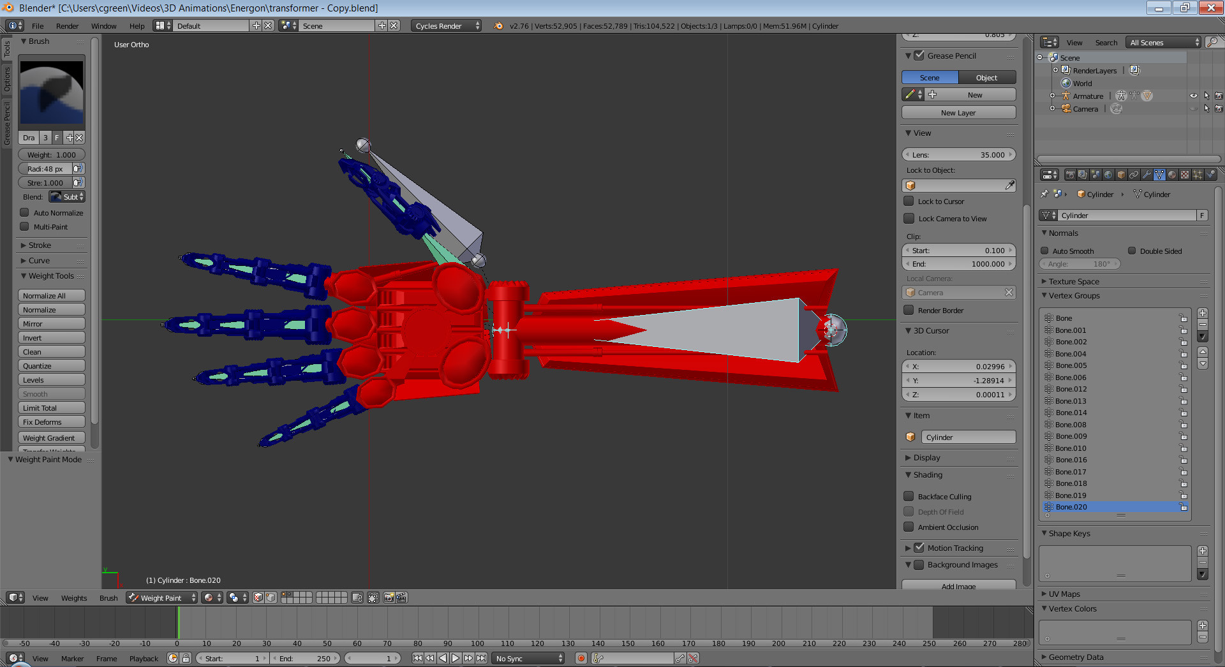Open the Window menu
Screen dimensions: 1225x667
click(103, 26)
